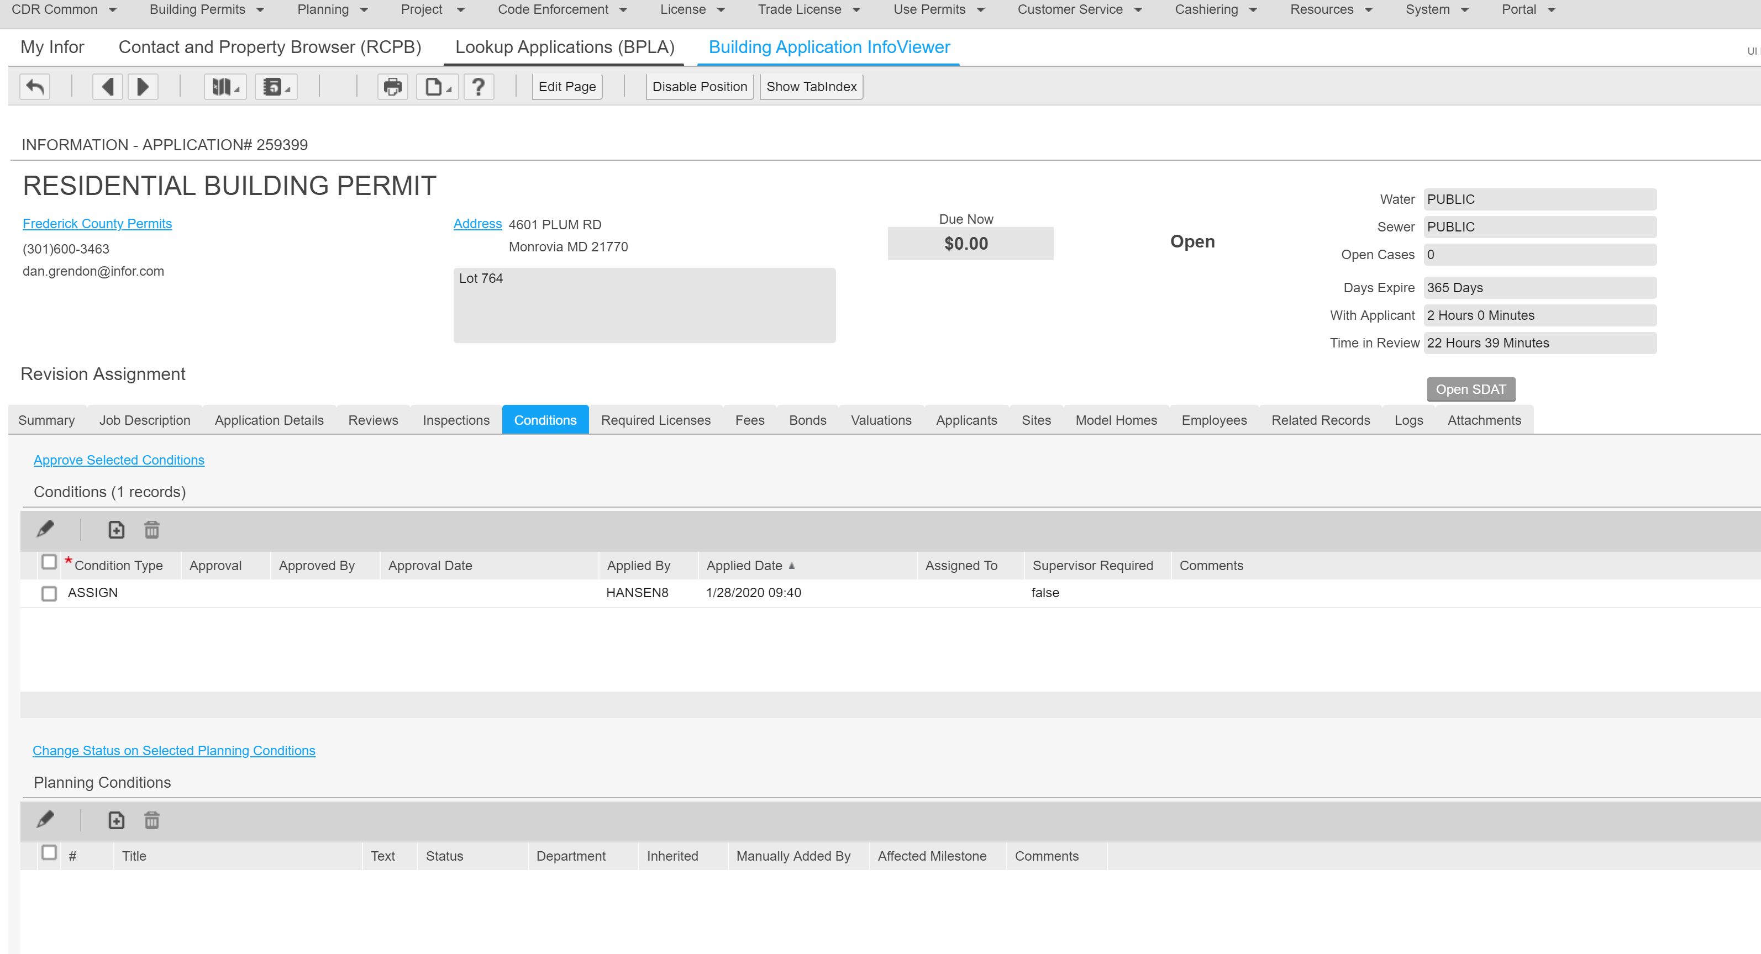Click the Lot 764 description text box
This screenshot has height=954, width=1761.
pos(644,305)
